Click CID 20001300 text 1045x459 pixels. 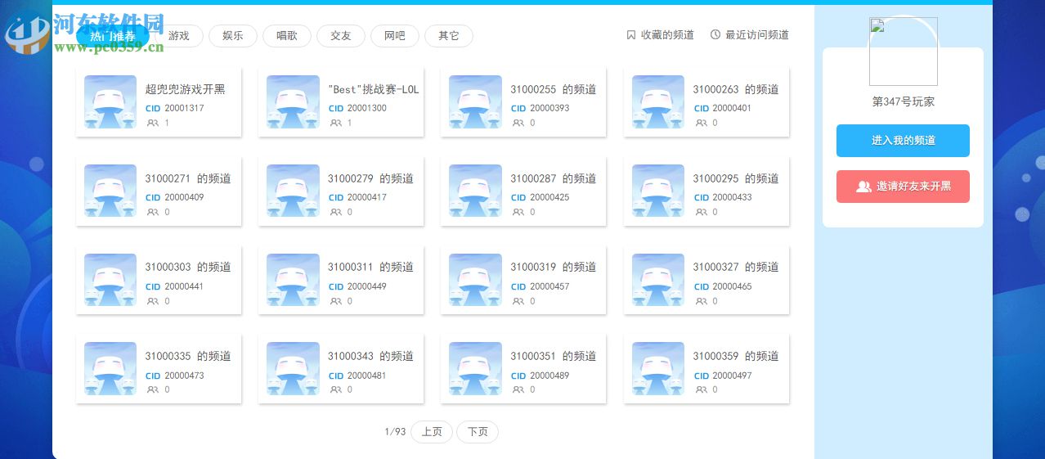click(x=357, y=108)
